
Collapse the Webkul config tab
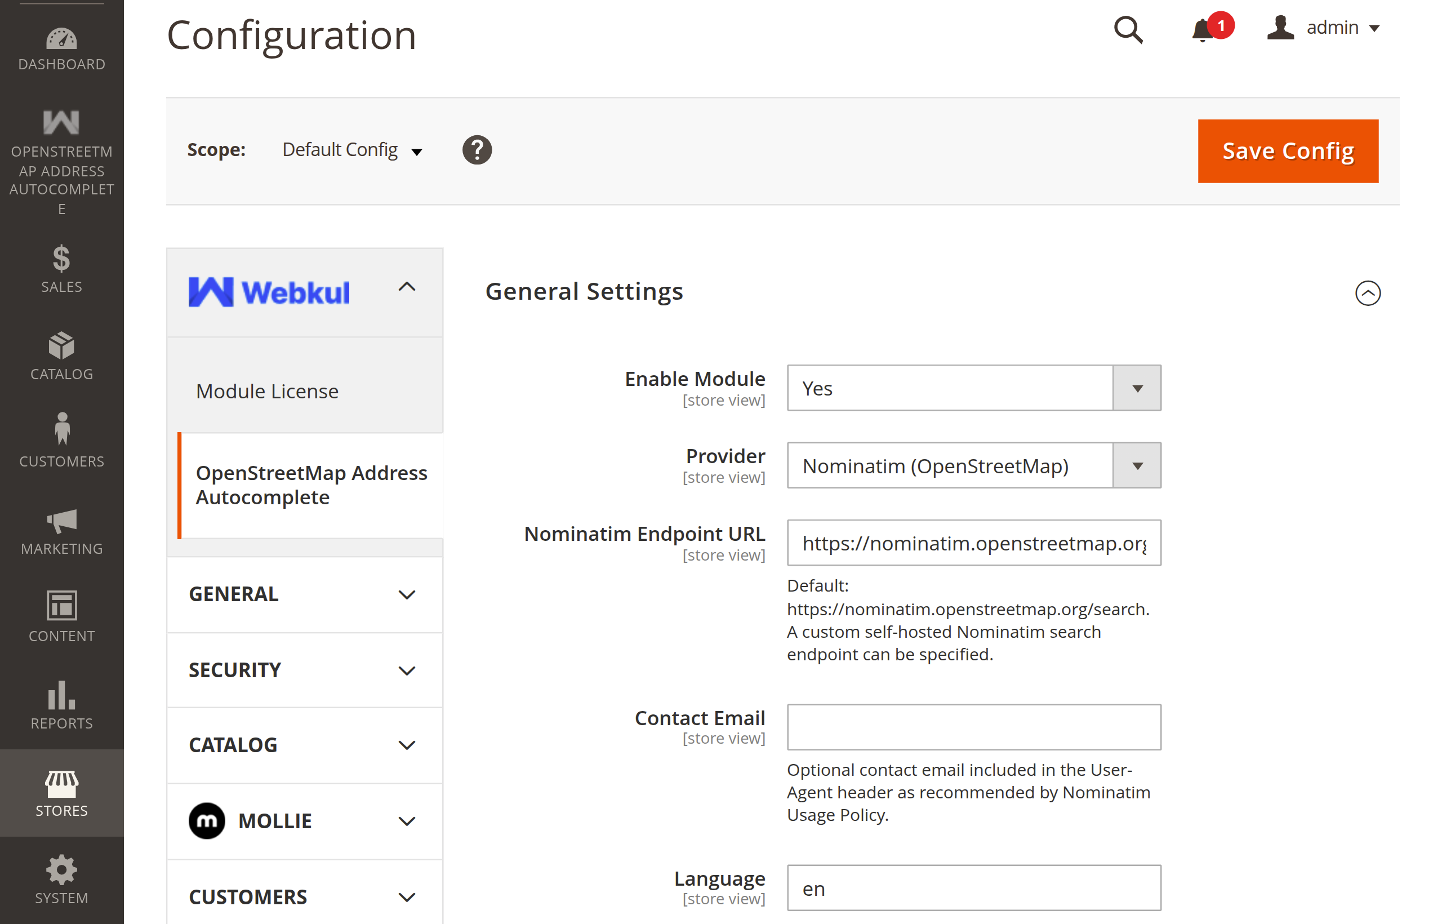coord(305,292)
